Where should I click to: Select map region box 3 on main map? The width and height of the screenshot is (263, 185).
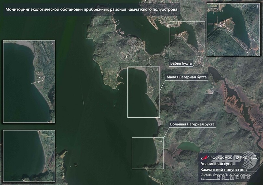point(148,153)
